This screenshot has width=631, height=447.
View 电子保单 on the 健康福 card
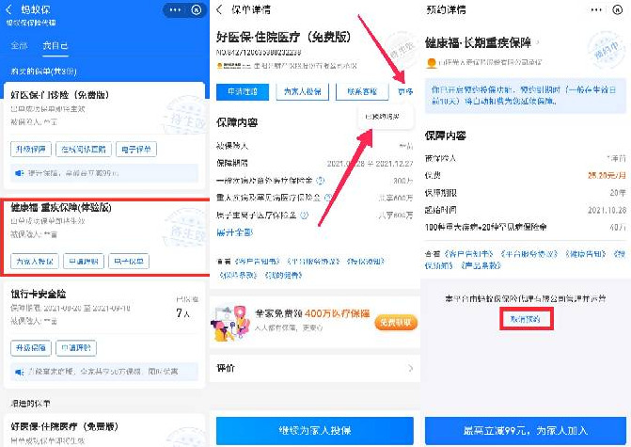(x=129, y=261)
